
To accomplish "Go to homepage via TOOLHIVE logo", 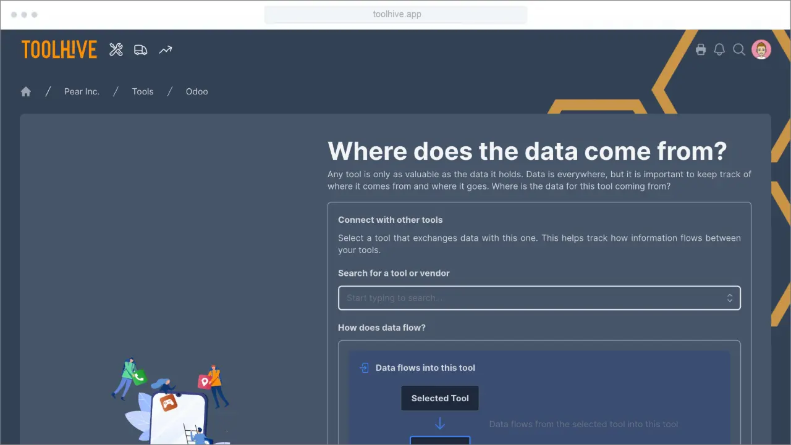I will pos(59,49).
